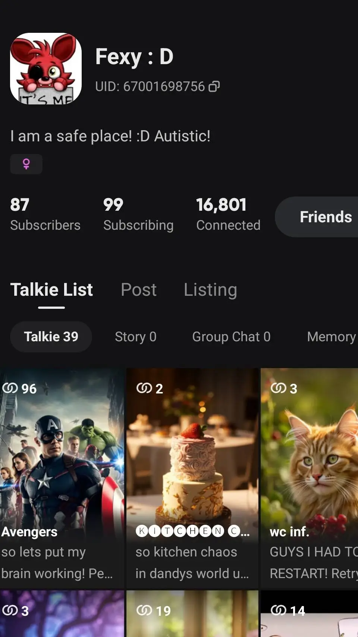Tap the connections icon showing 14
358x637 pixels.
coord(278,611)
